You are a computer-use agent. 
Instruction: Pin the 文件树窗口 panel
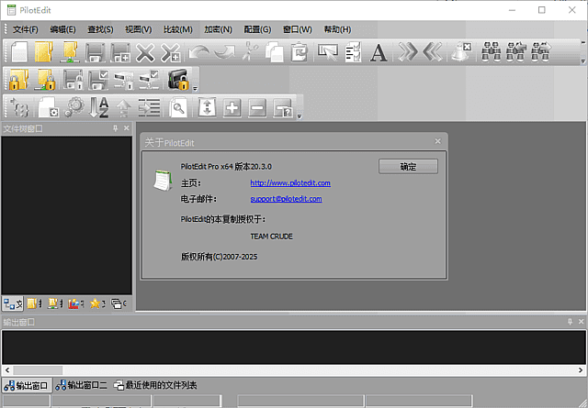(x=116, y=128)
